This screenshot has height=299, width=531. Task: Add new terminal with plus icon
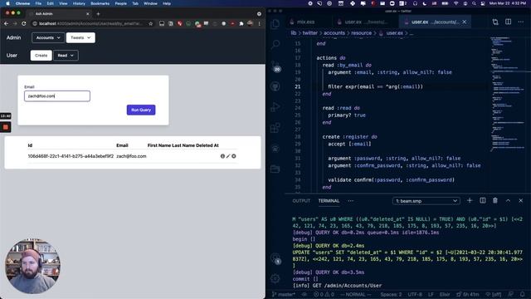click(x=470, y=201)
